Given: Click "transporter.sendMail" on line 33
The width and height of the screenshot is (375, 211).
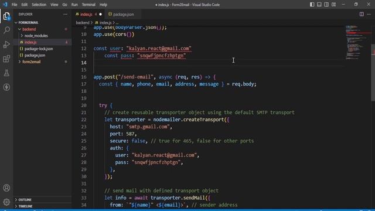Looking at the screenshot, I should pos(178,198).
